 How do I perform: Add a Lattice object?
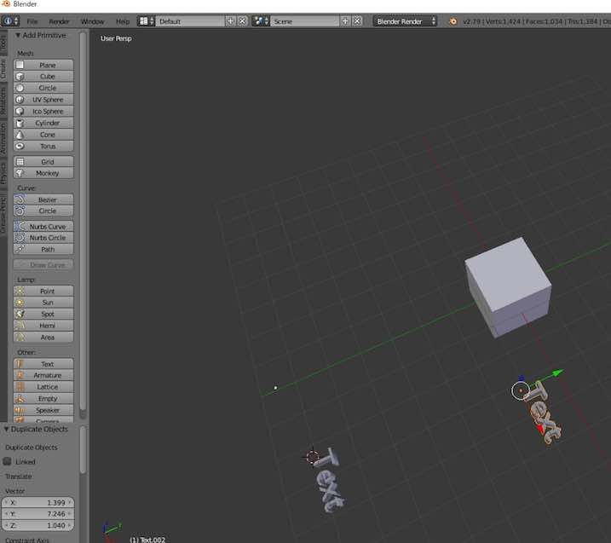(x=43, y=387)
